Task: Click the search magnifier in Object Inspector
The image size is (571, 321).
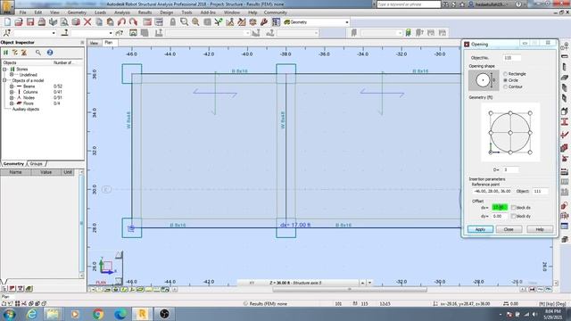Action: (x=38, y=53)
